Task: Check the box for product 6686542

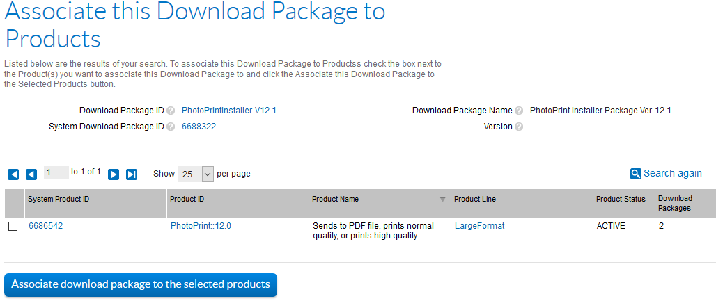Action: (13, 227)
